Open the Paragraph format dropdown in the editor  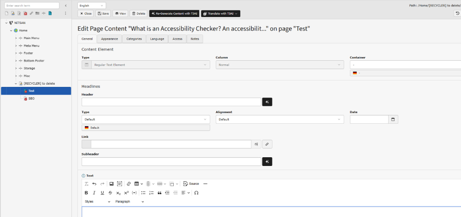coord(130,202)
